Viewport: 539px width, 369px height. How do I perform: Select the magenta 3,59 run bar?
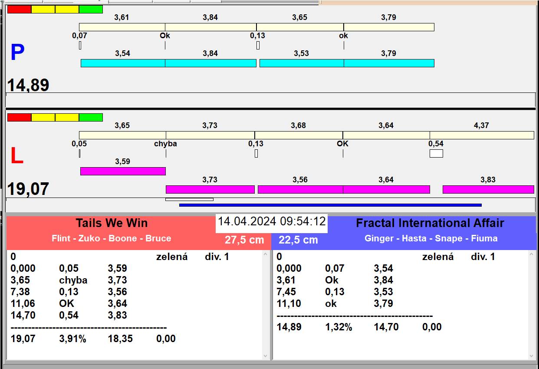pyautogui.click(x=123, y=171)
